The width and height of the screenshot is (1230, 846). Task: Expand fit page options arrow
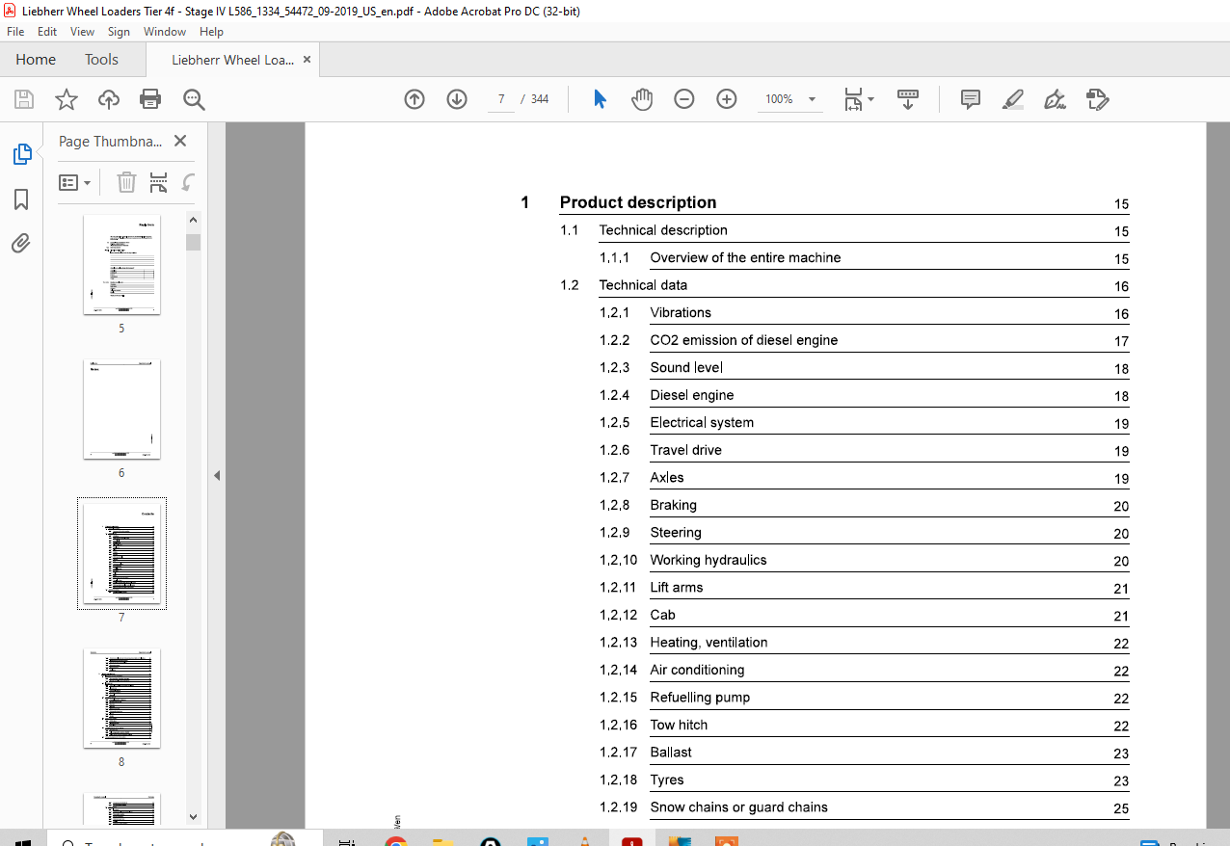[x=870, y=99]
